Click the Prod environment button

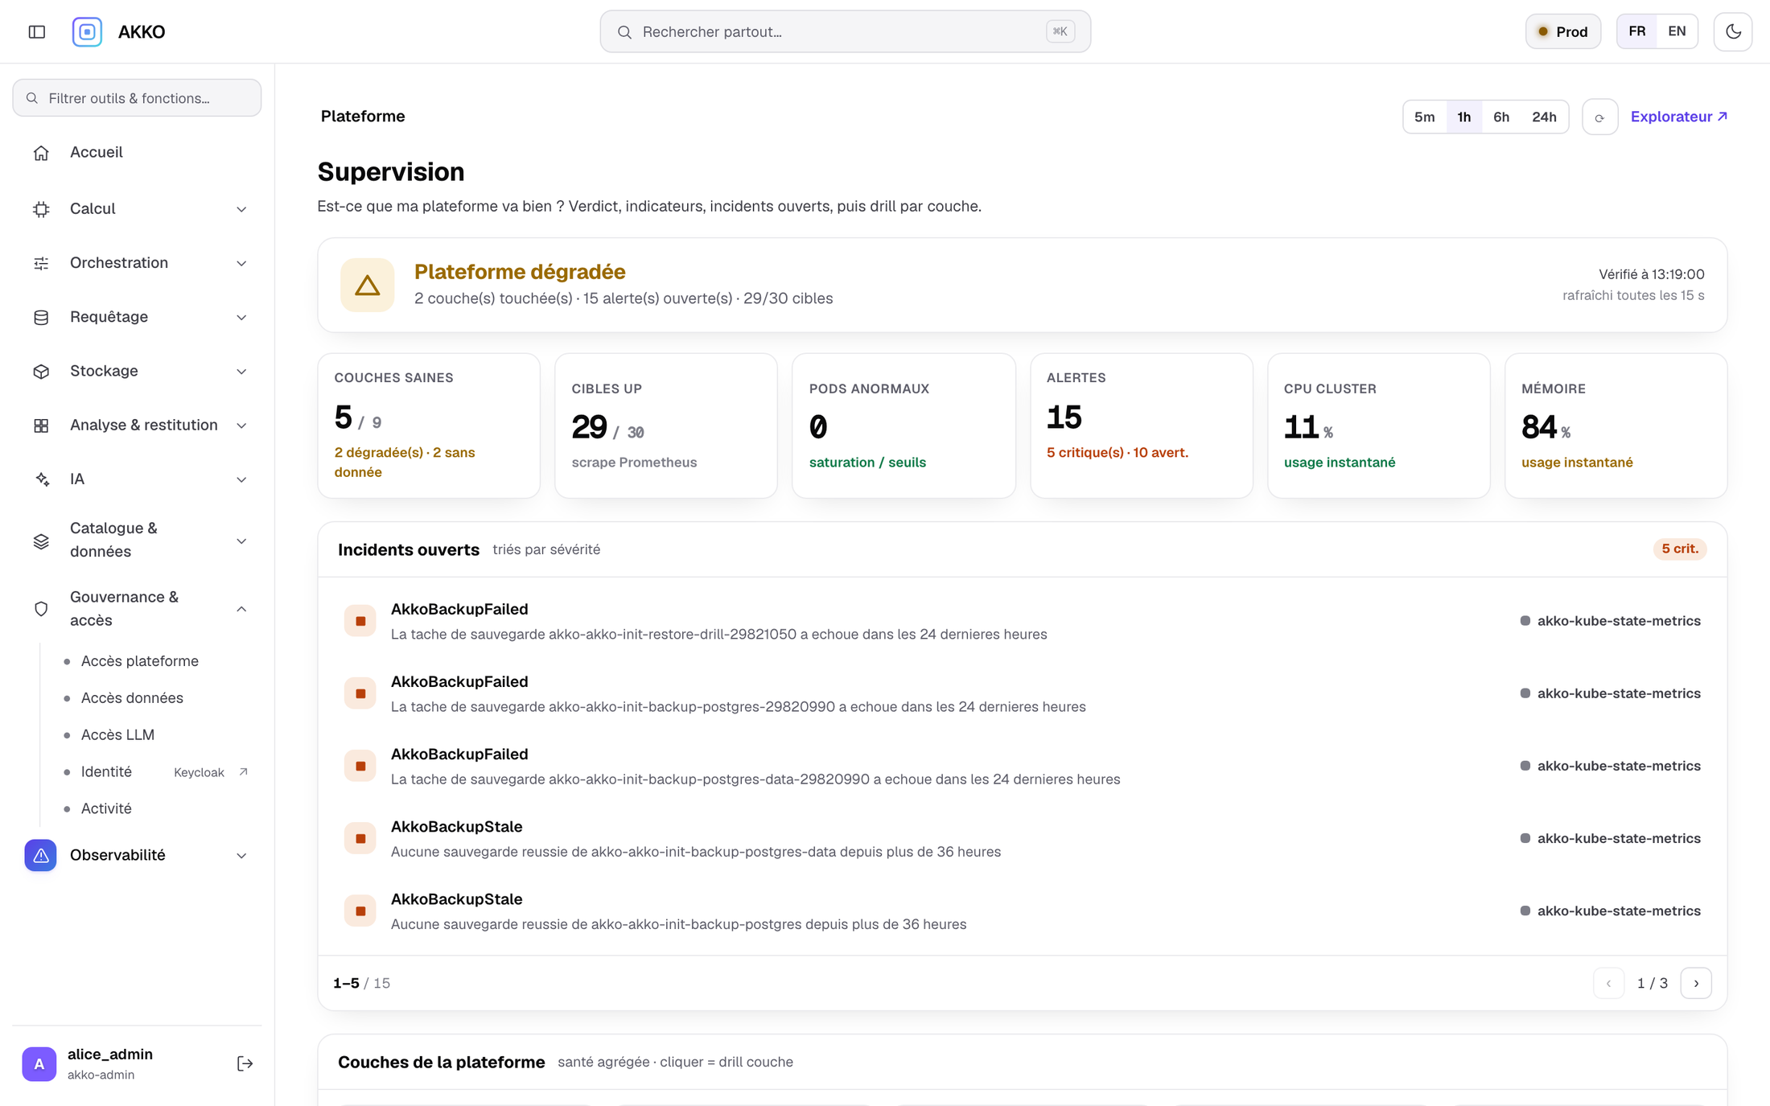coord(1562,31)
